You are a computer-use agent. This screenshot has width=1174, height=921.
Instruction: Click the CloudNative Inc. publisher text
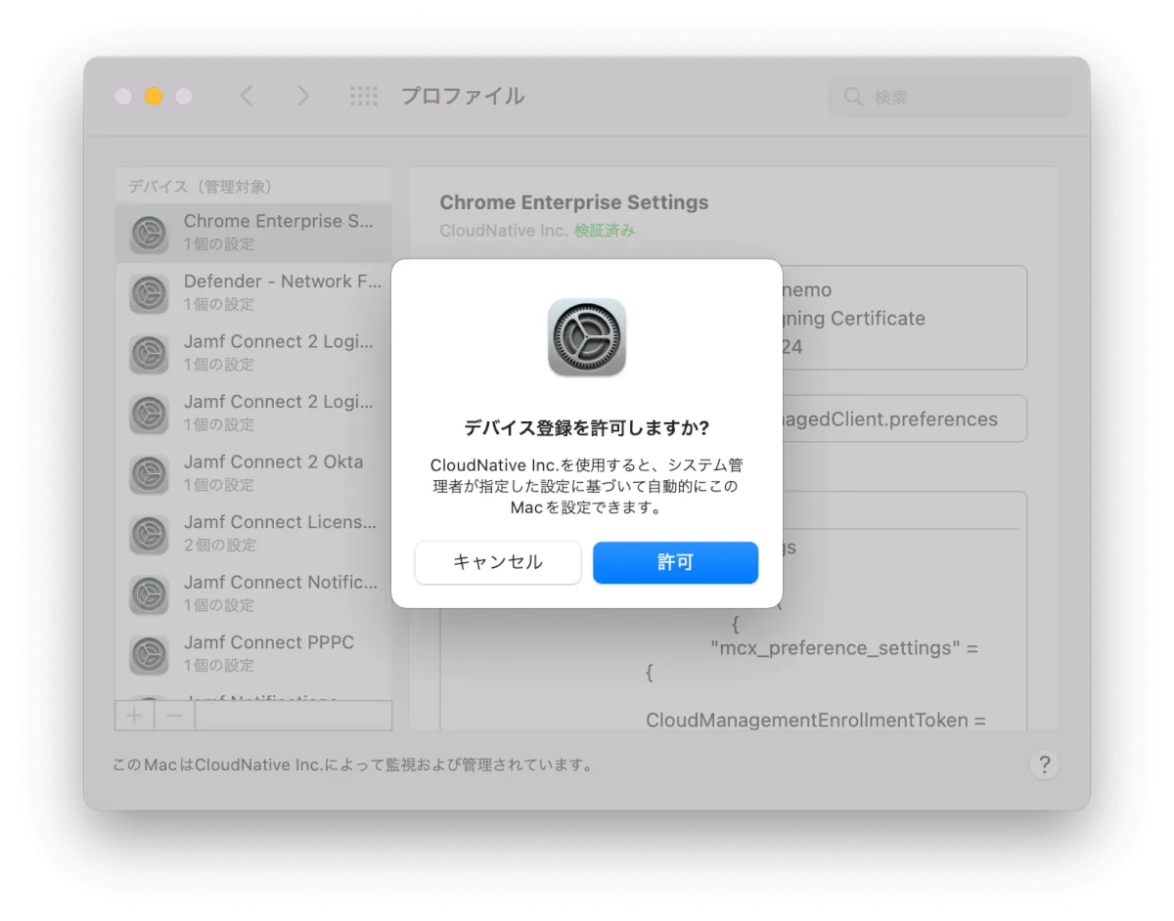pyautogui.click(x=504, y=231)
